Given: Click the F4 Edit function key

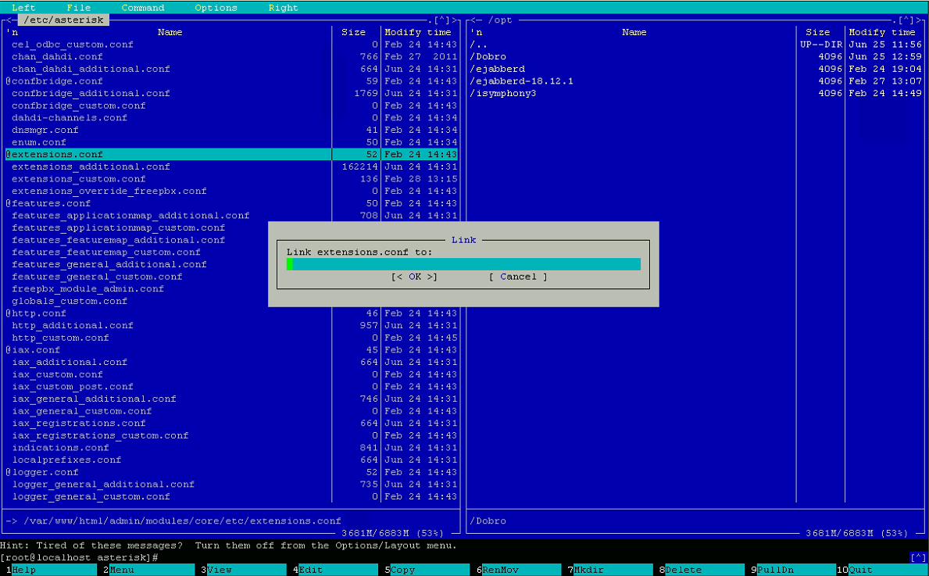Looking at the screenshot, I should click(x=311, y=570).
